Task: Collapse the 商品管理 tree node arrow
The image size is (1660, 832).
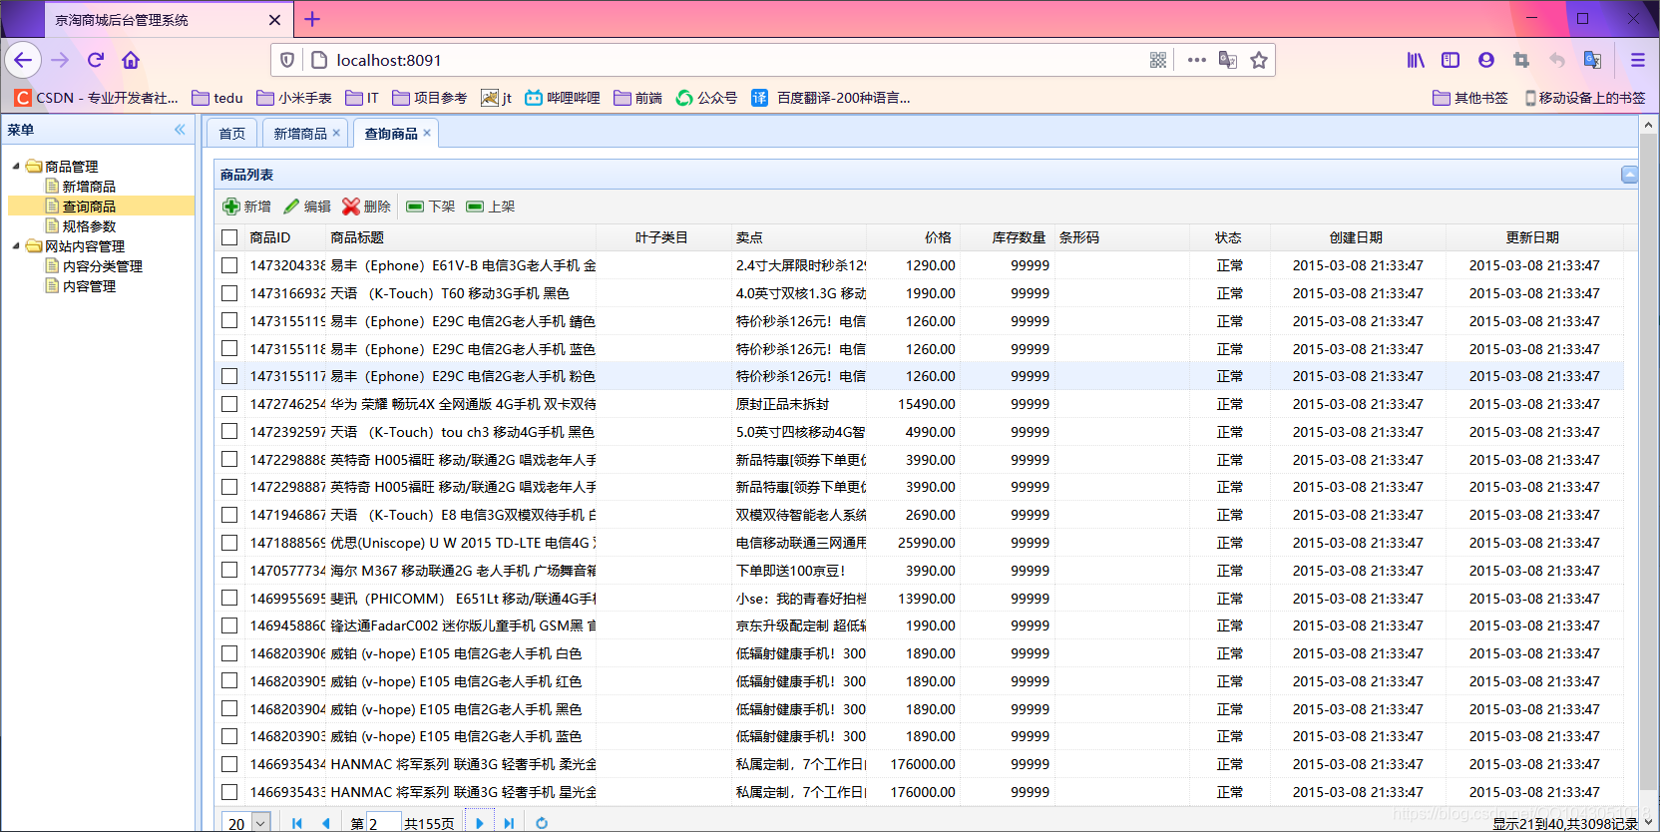Action: 16,166
